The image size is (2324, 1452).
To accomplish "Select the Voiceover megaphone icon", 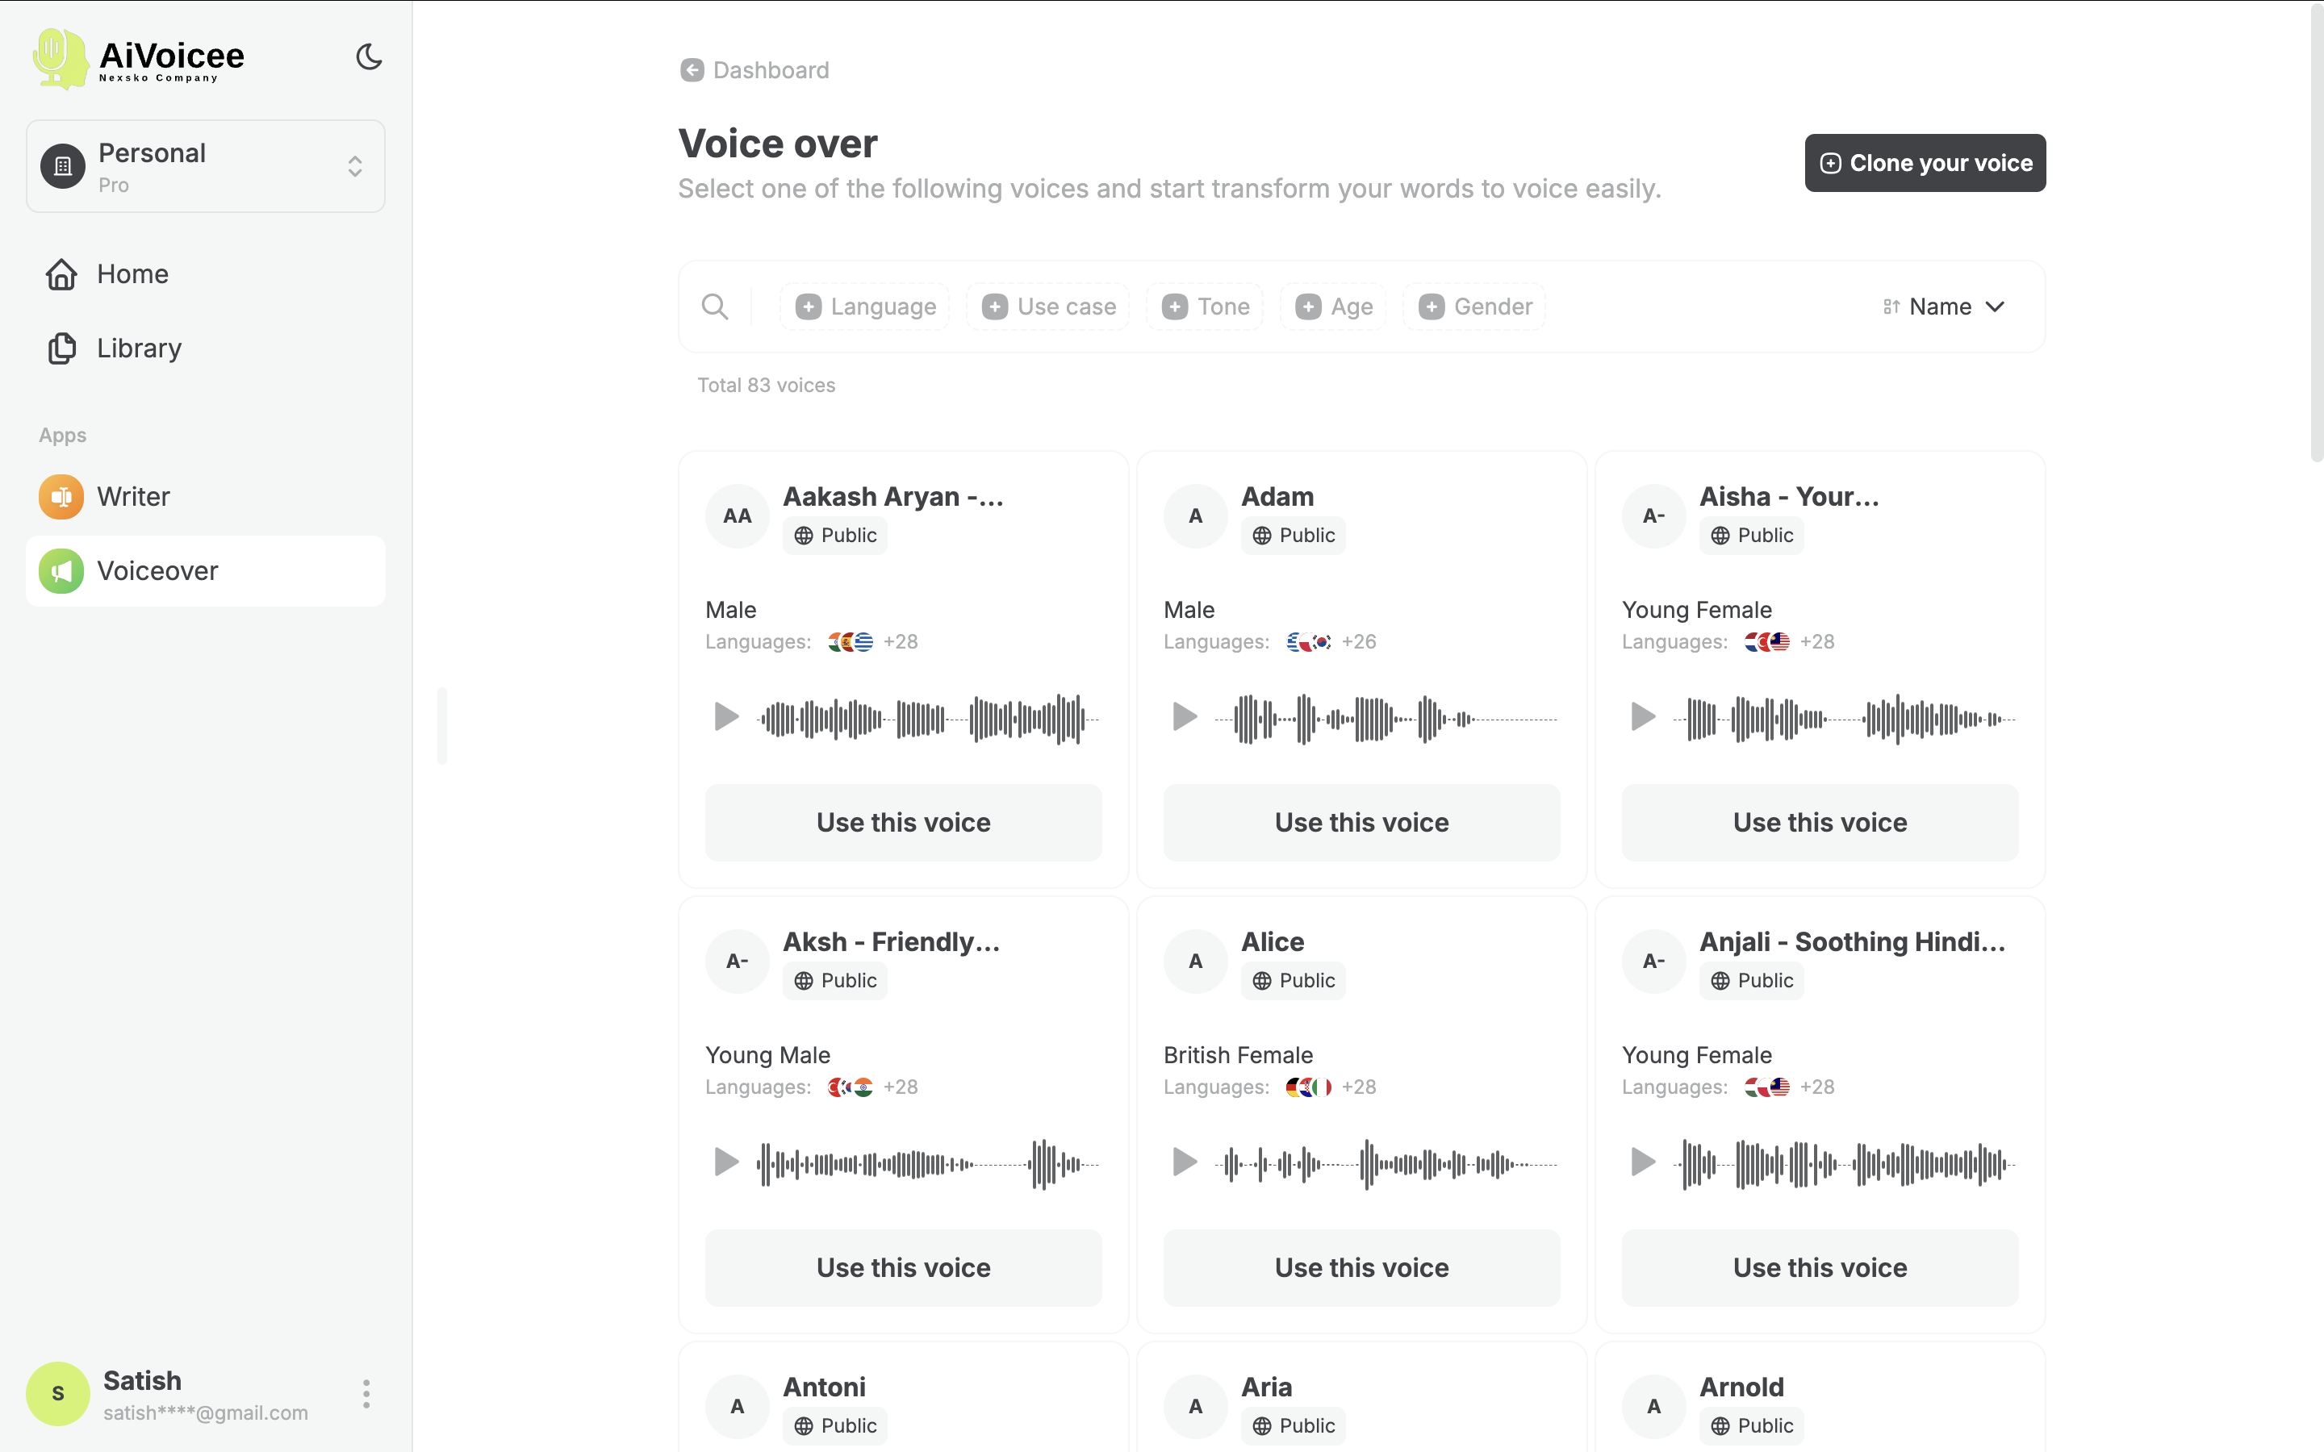I will [61, 570].
